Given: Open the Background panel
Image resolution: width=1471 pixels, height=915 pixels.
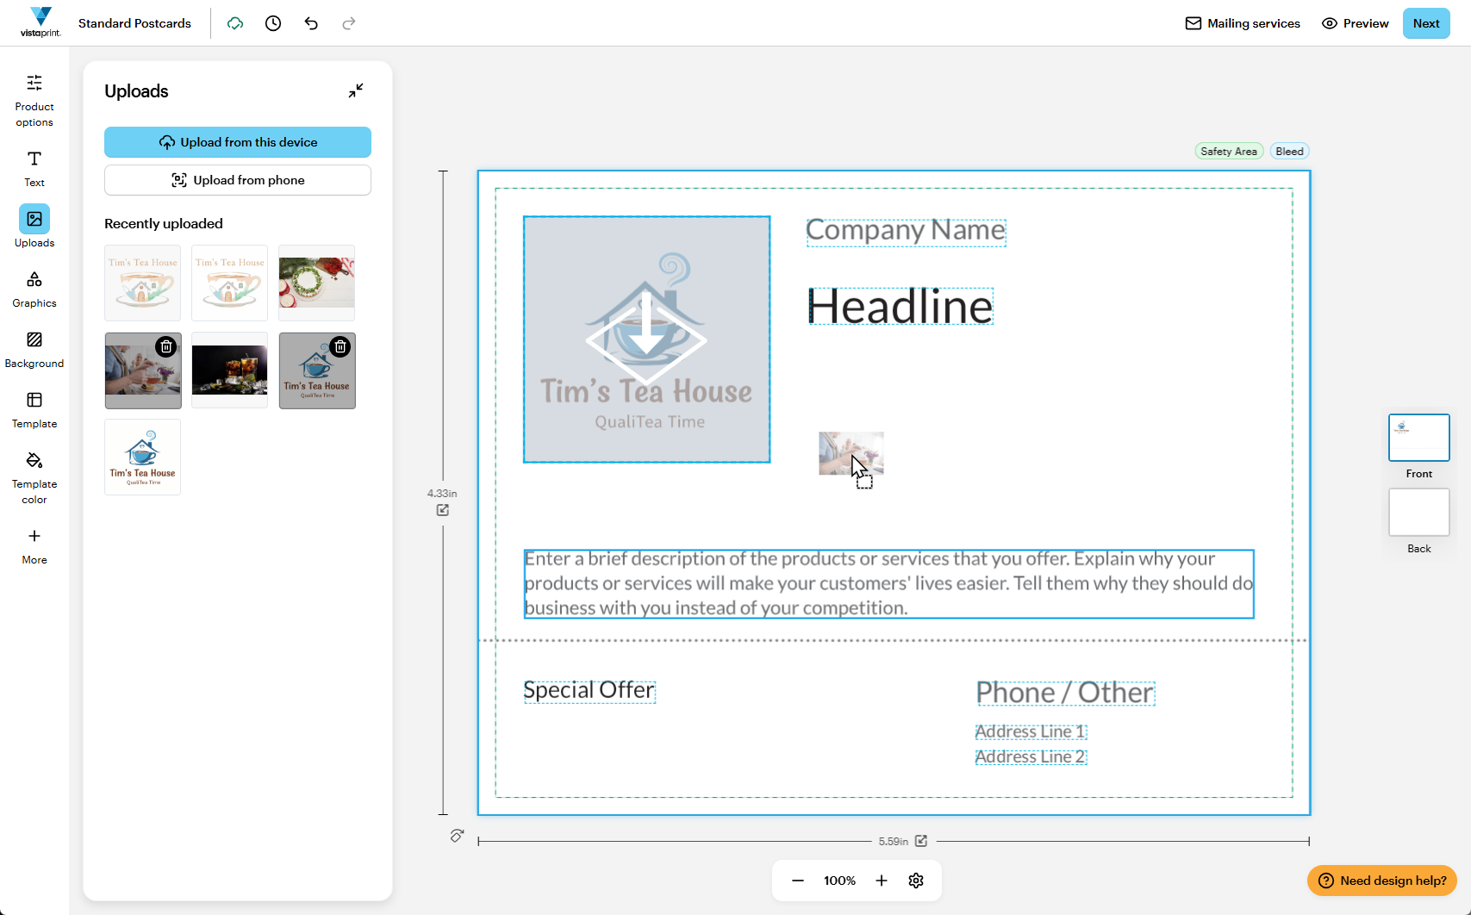Looking at the screenshot, I should point(34,350).
